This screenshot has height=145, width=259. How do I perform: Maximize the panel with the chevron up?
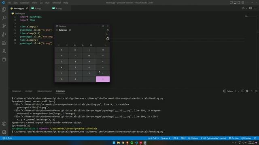click(x=252, y=91)
